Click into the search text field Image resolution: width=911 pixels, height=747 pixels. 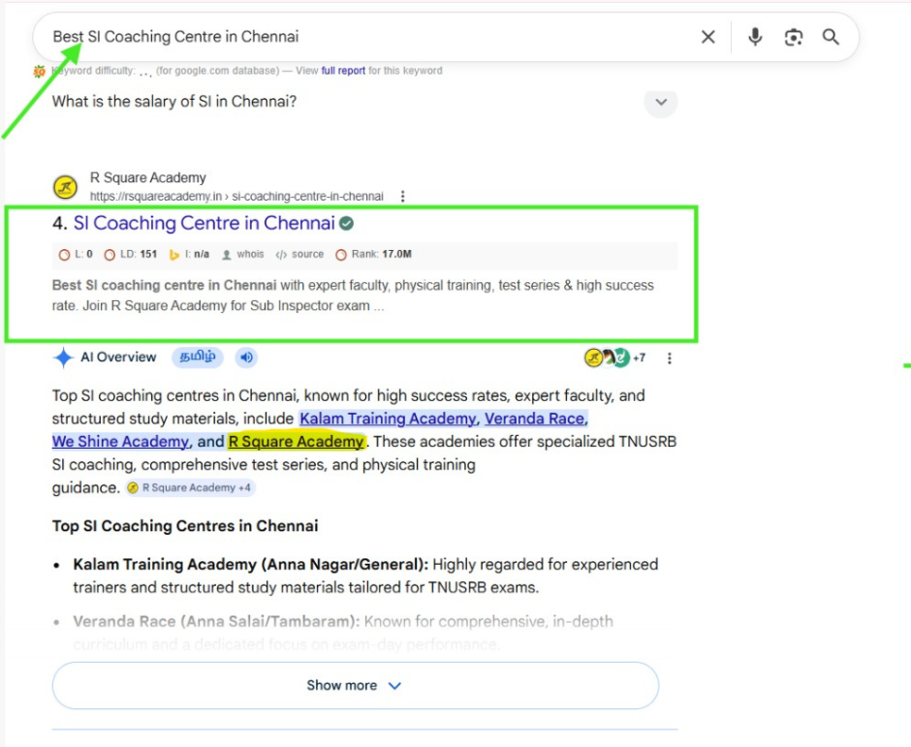[372, 37]
